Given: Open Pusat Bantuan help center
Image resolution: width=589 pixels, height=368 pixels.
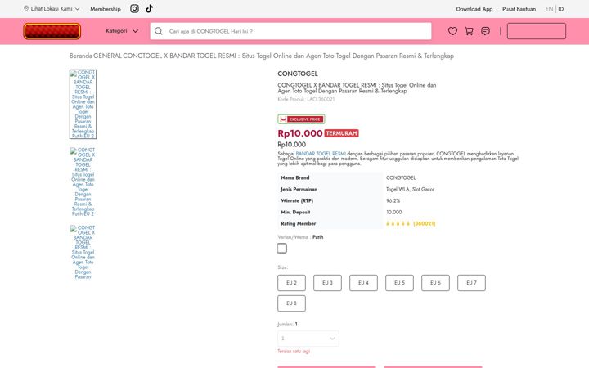Looking at the screenshot, I should tap(519, 9).
